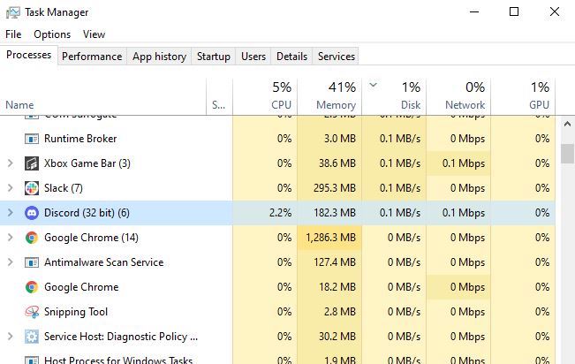The width and height of the screenshot is (575, 364).
Task: Sort processes by Name column header
Action: tap(103, 96)
